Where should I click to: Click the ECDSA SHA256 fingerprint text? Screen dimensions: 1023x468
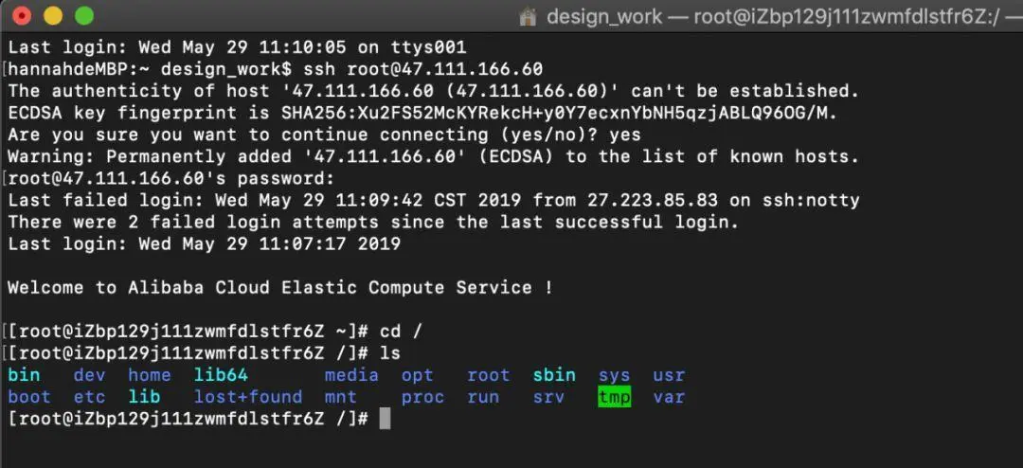(559, 113)
